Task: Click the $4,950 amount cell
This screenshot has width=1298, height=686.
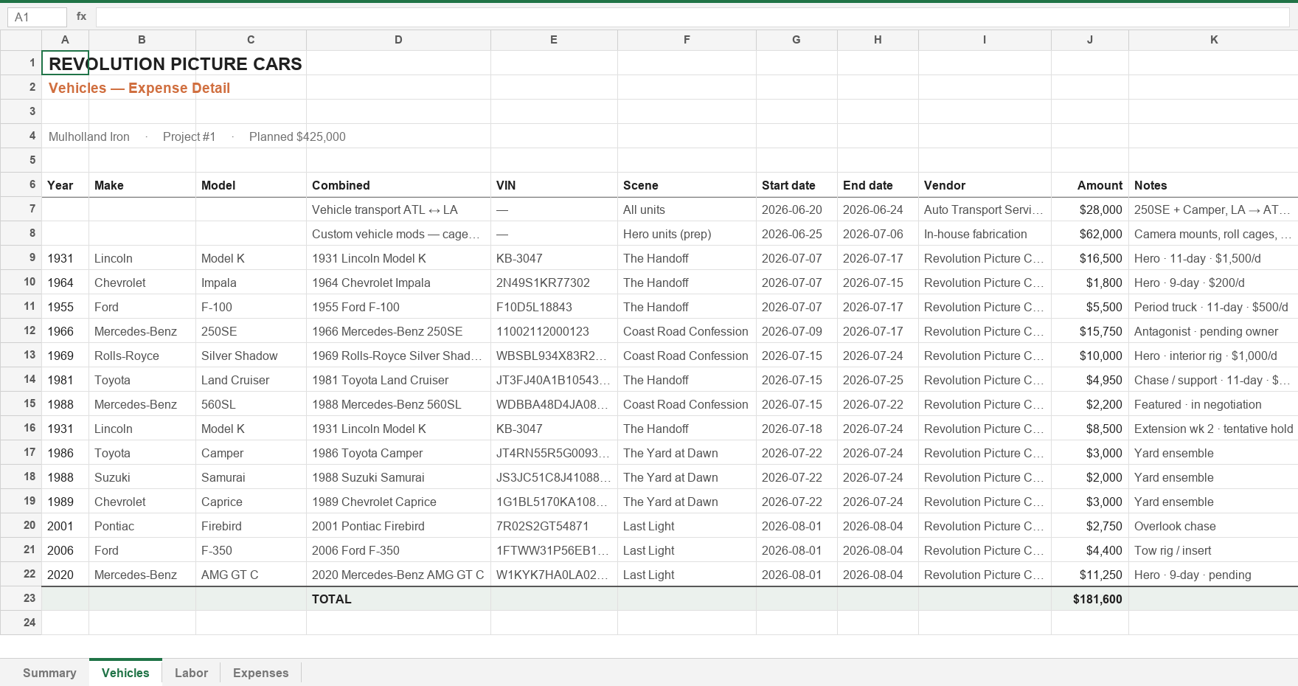Action: click(x=1090, y=380)
